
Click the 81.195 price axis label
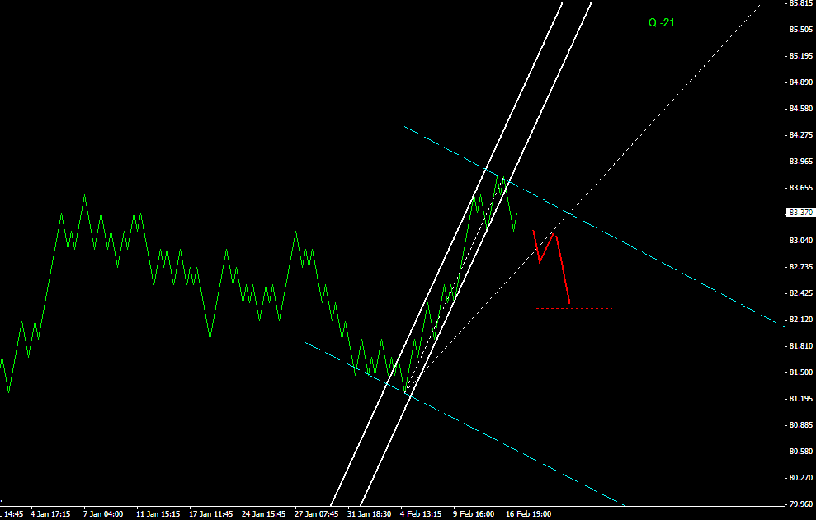[801, 399]
